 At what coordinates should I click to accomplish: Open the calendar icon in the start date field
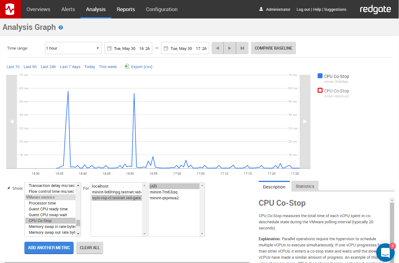coord(109,48)
